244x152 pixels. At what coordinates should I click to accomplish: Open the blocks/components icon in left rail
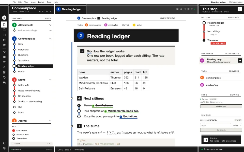coord(4,62)
